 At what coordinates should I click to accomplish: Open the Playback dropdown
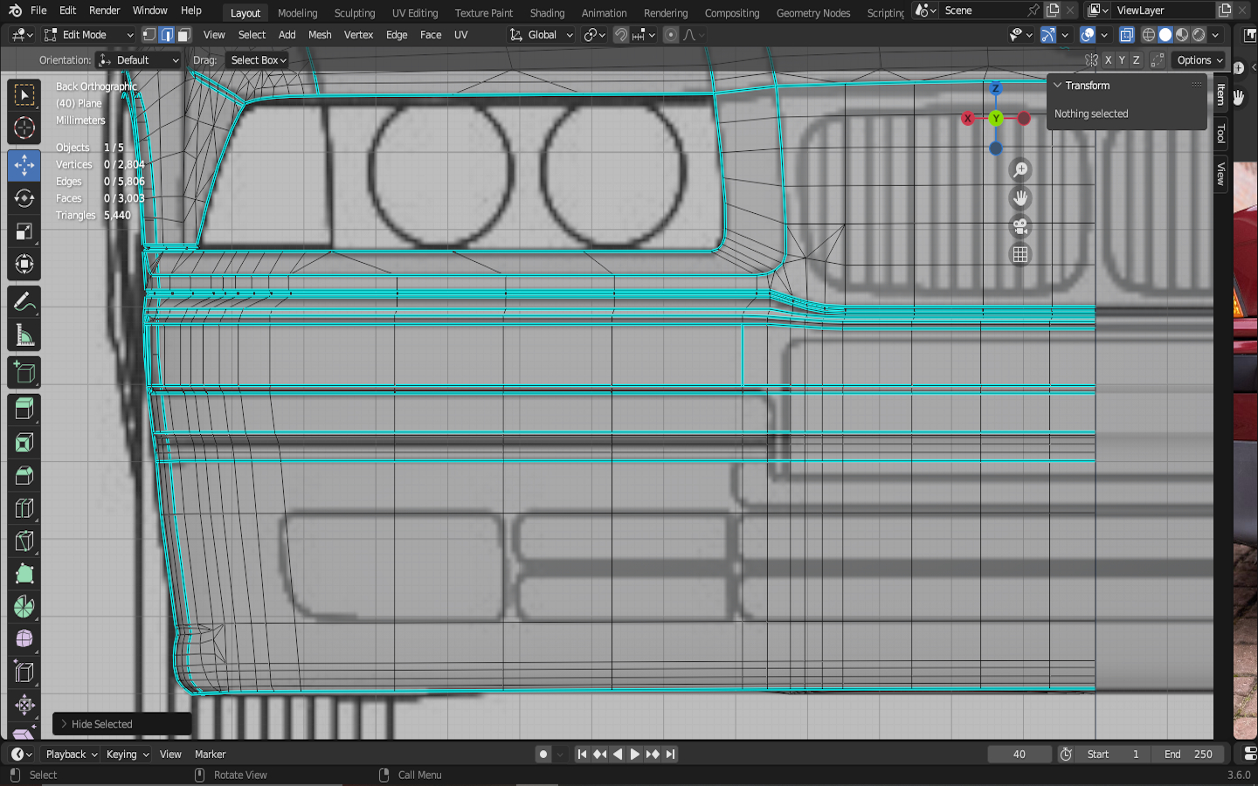click(x=72, y=755)
